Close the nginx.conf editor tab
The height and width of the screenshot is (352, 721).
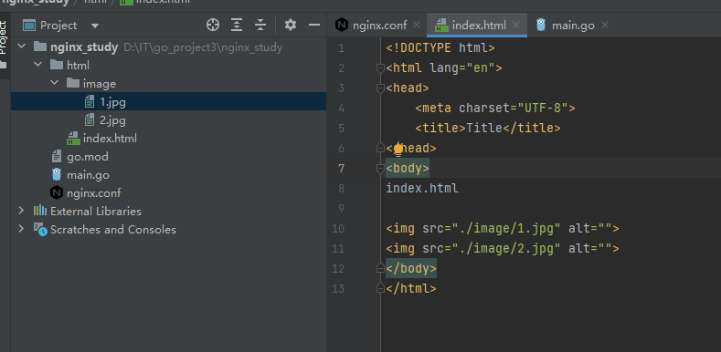(417, 25)
